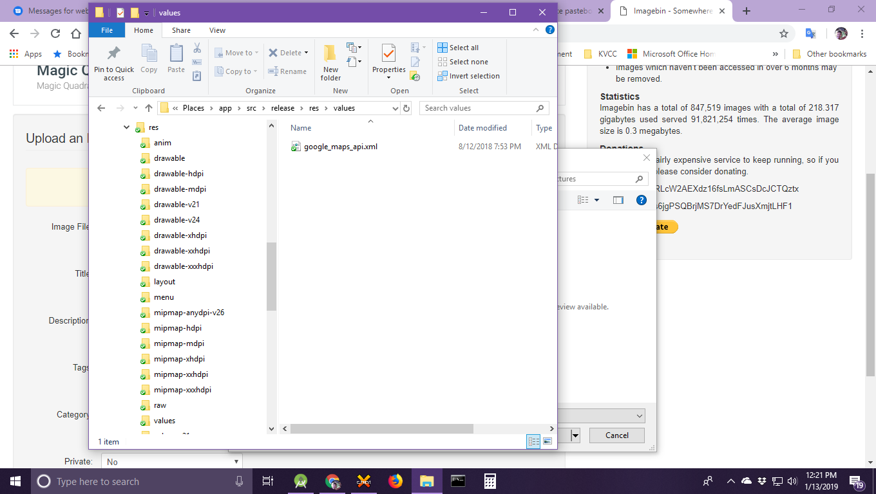Expand the address bar history dropdown
This screenshot has height=494, width=876.
[x=395, y=108]
